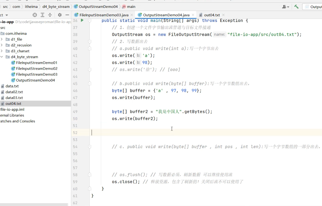Click the Build project hammer icon
Image resolution: width=322 pixels, height=206 pixels.
pyautogui.click(x=296, y=6)
